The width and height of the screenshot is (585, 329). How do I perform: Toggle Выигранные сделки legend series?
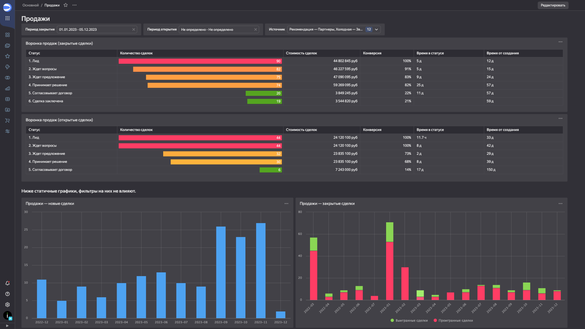[409, 320]
